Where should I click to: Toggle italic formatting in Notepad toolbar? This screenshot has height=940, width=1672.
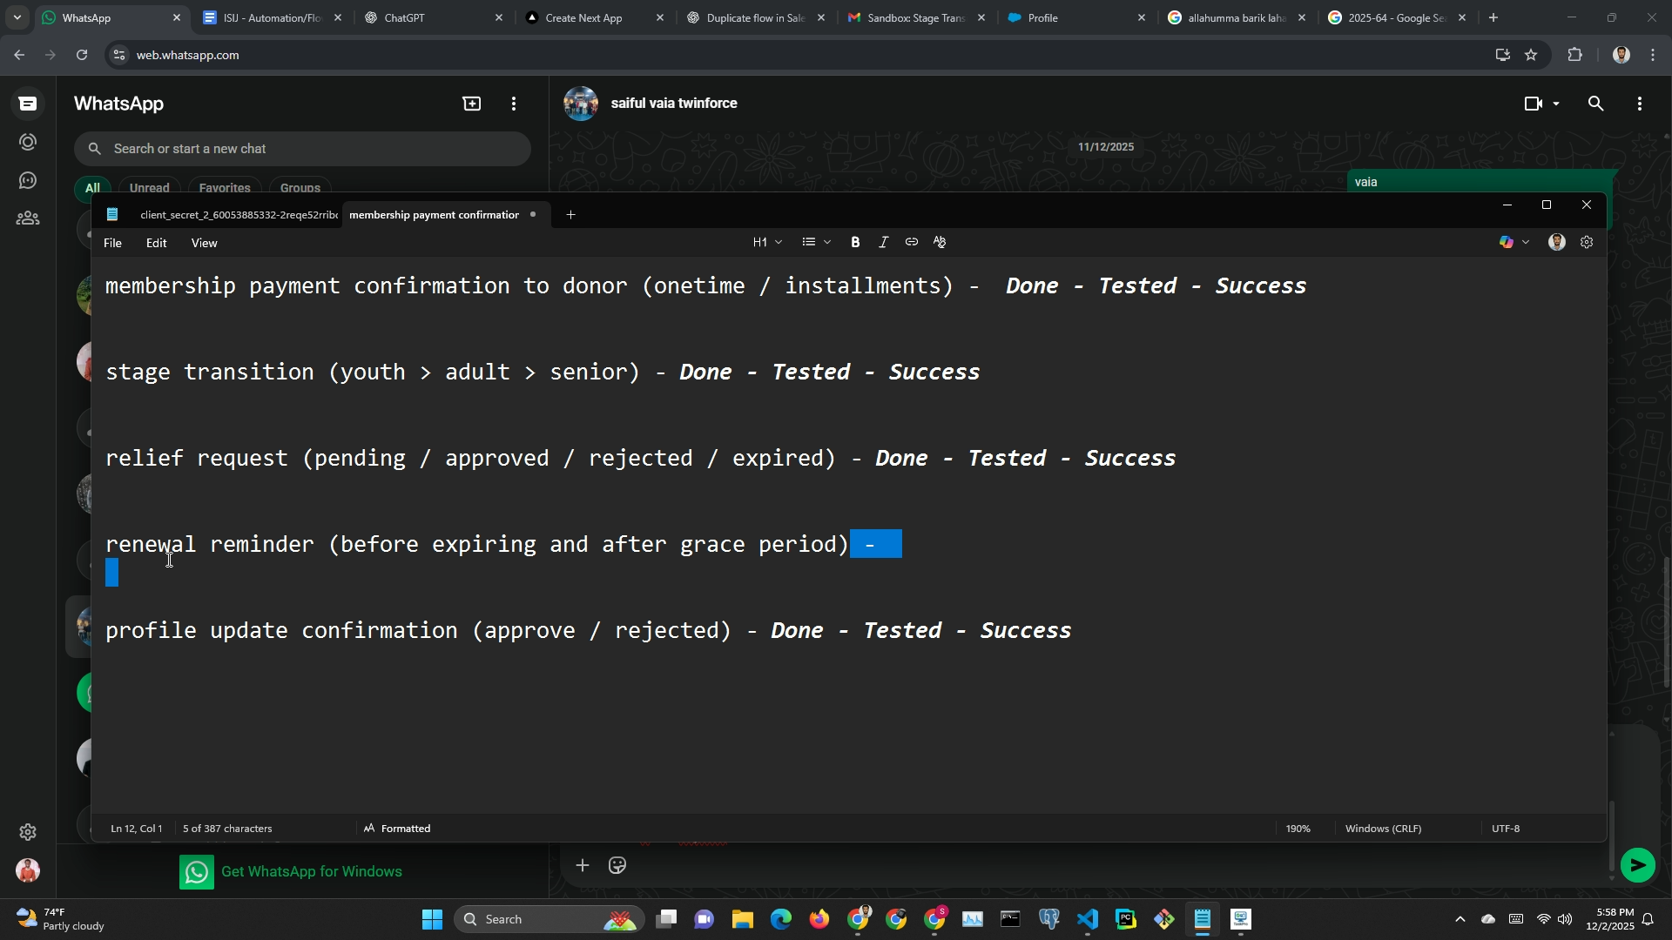pyautogui.click(x=883, y=243)
